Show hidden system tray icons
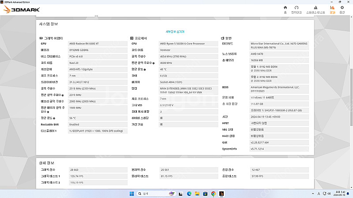Image resolution: width=353 pixels, height=198 pixels. pos(313,194)
